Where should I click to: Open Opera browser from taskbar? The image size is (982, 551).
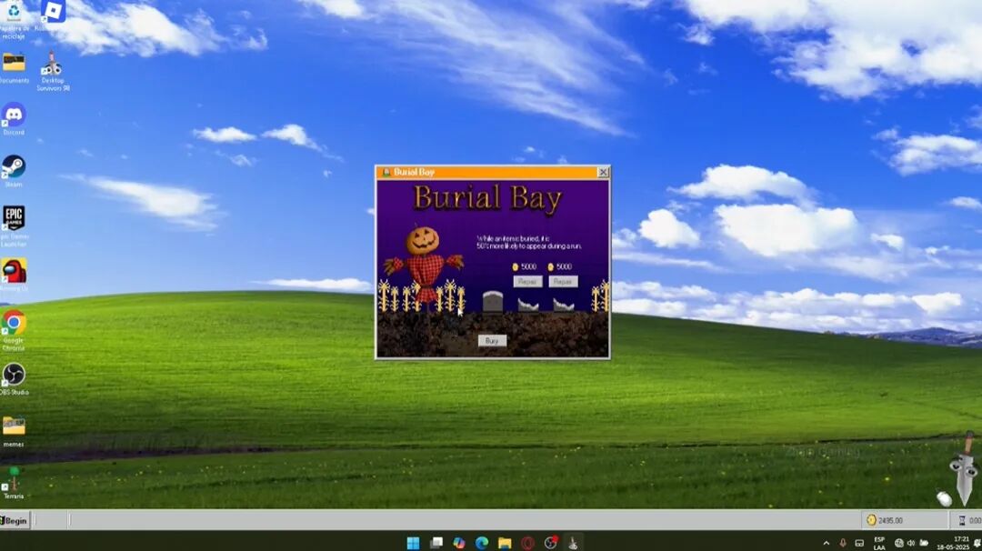(x=527, y=543)
